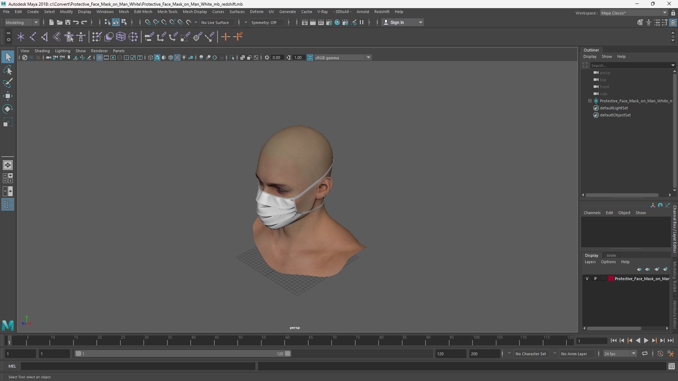Open the 24 fps dropdown
This screenshot has height=381, width=678.
click(x=619, y=353)
